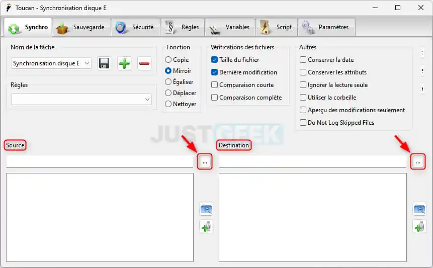
Task: Open the destination folder browse magnifier icon
Action: [419, 209]
